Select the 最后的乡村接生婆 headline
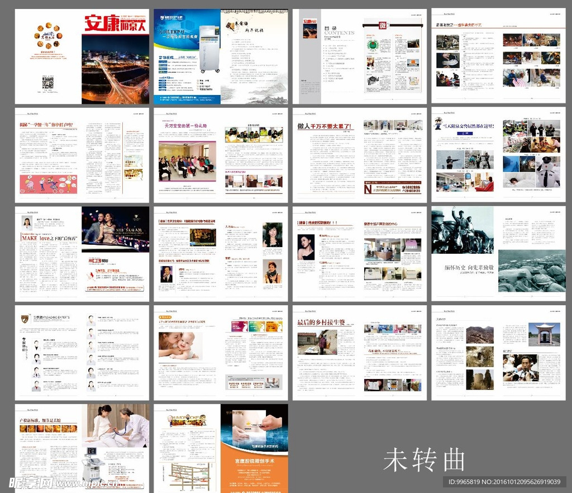The width and height of the screenshot is (572, 493). pyautogui.click(x=321, y=322)
